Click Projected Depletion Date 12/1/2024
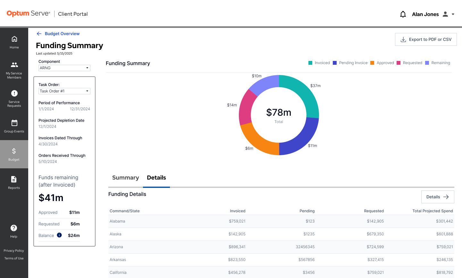This screenshot has width=462, height=278. click(x=47, y=127)
